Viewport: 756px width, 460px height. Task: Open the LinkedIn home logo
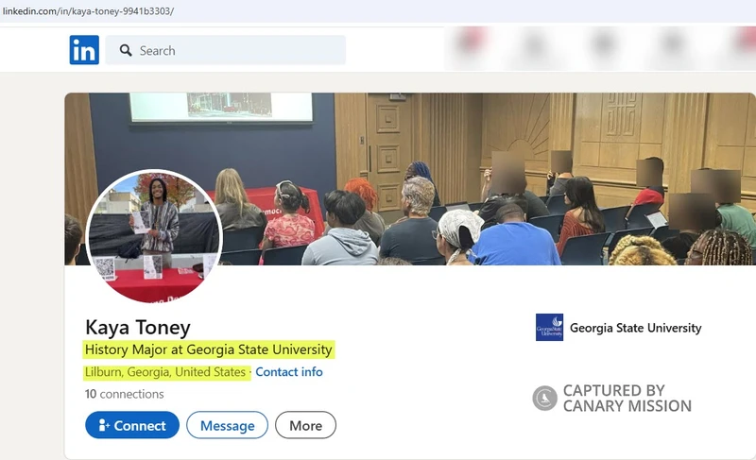(84, 50)
